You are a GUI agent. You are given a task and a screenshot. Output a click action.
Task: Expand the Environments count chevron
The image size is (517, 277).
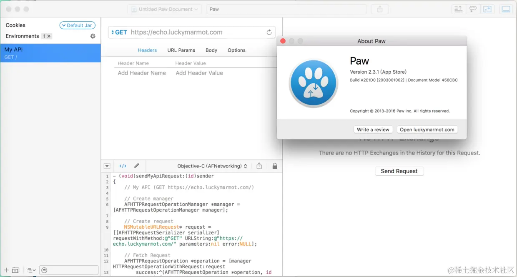tap(46, 36)
